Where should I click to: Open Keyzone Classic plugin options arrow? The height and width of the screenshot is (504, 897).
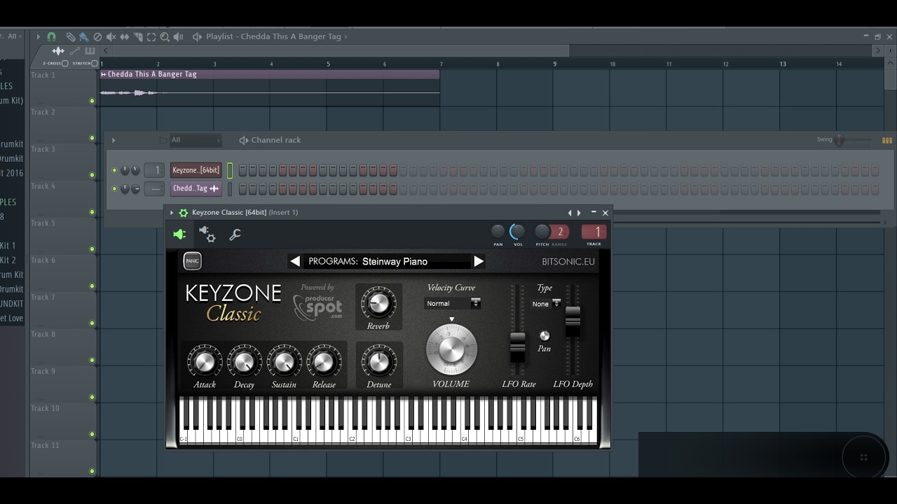pos(172,213)
